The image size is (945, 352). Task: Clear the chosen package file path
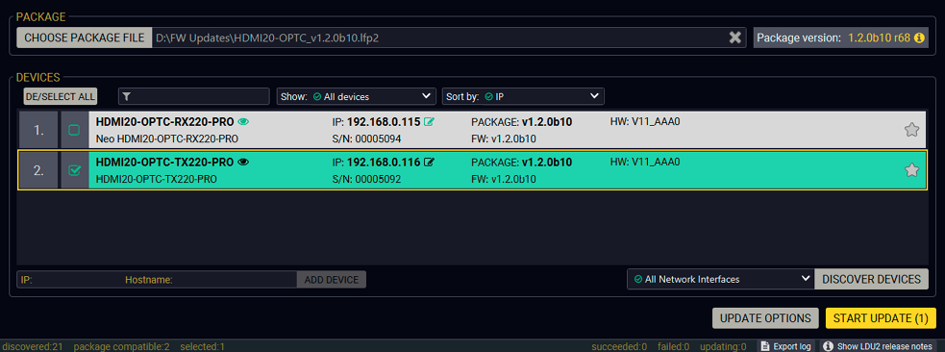pos(734,38)
